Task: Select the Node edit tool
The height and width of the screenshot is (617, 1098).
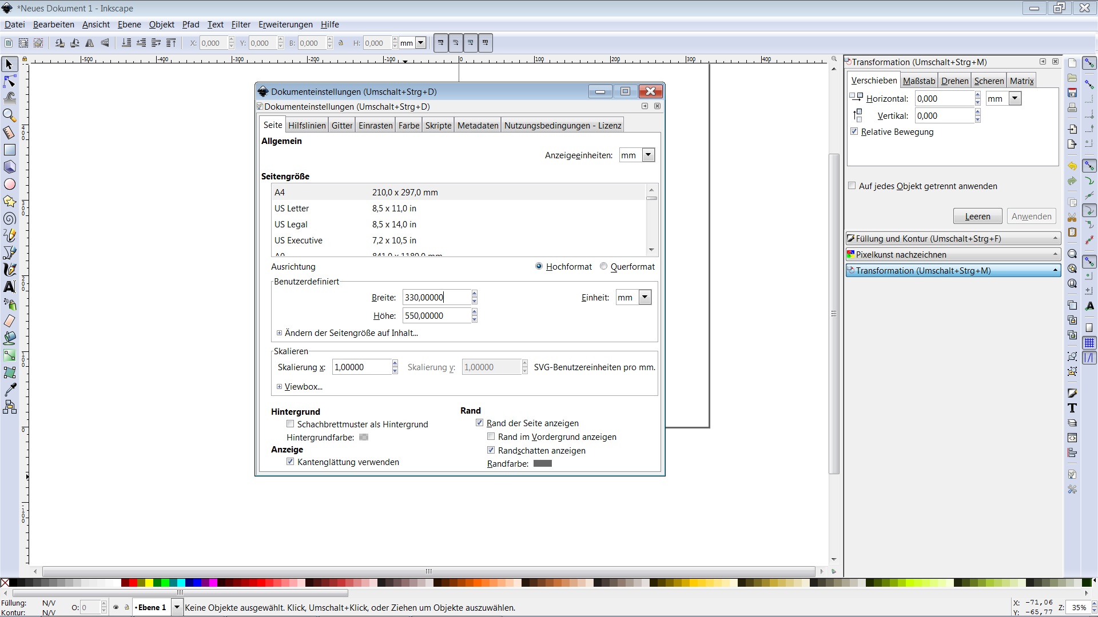Action: [x=9, y=81]
